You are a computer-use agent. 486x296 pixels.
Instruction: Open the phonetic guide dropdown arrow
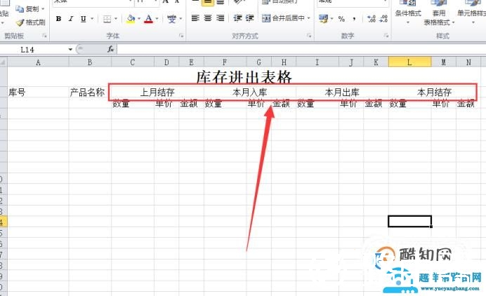coord(180,19)
